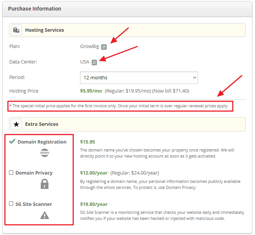Click the $19.80/year site scanner price
This screenshot has height=235, width=255.
click(x=94, y=204)
